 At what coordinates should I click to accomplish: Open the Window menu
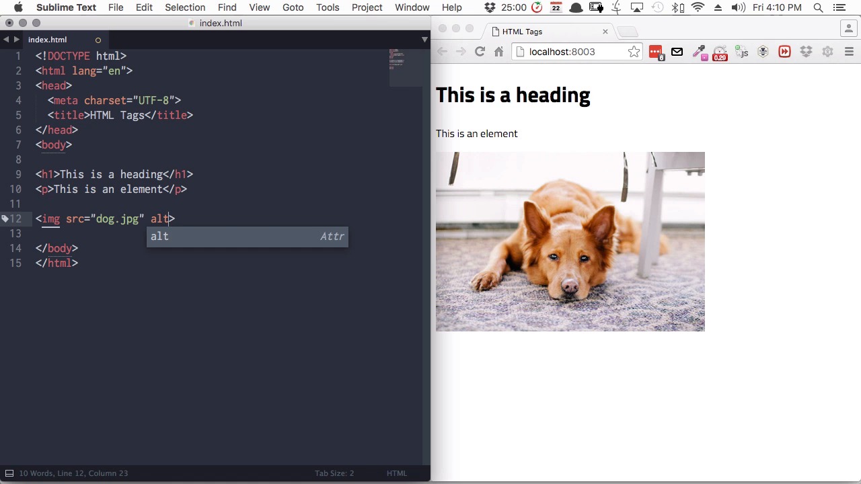coord(412,7)
